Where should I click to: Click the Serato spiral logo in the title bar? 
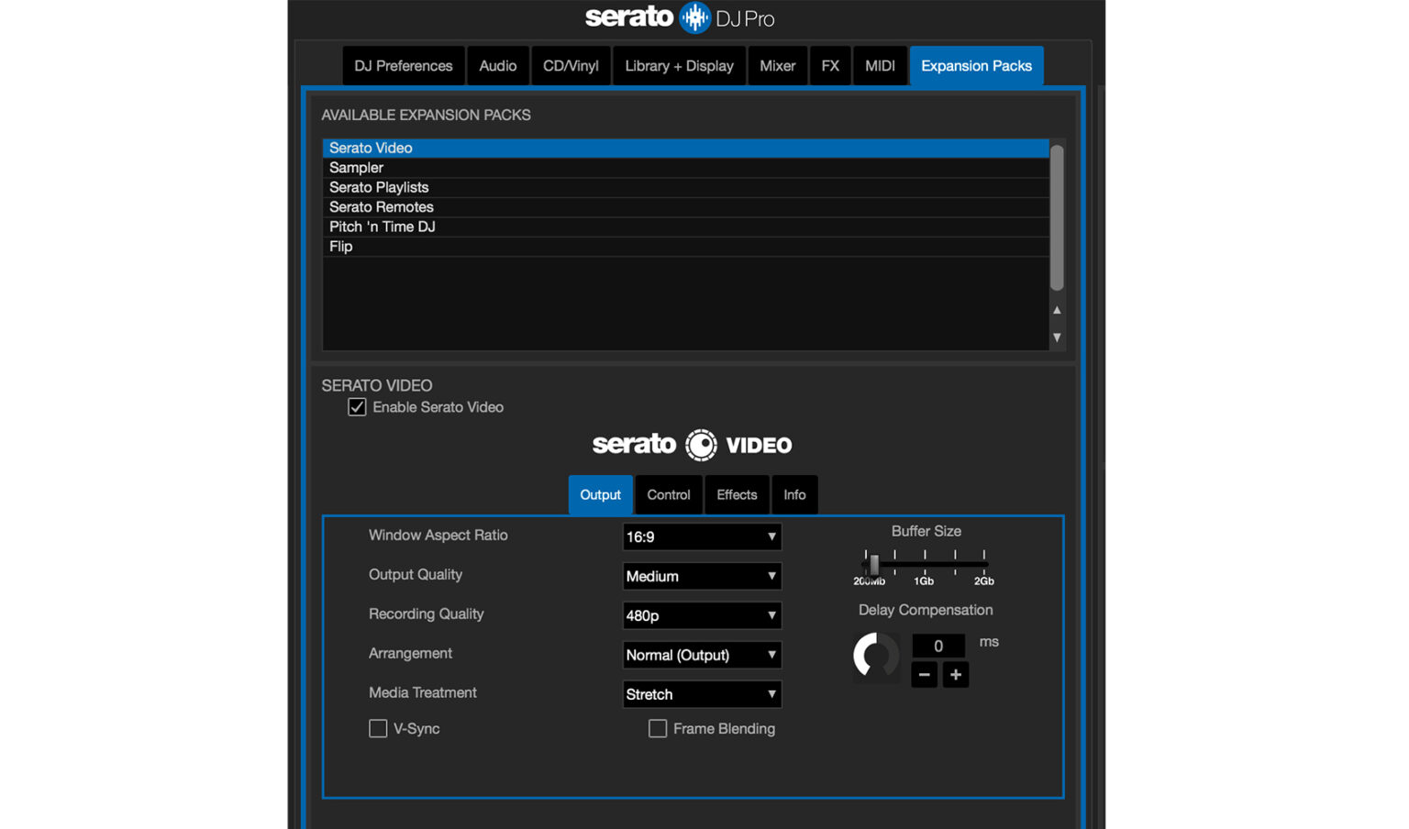(x=694, y=17)
